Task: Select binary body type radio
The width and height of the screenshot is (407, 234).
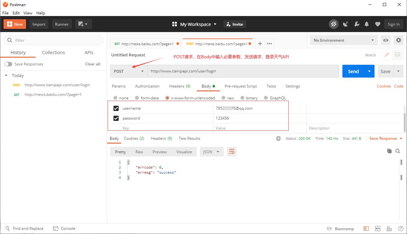Action: (242, 98)
